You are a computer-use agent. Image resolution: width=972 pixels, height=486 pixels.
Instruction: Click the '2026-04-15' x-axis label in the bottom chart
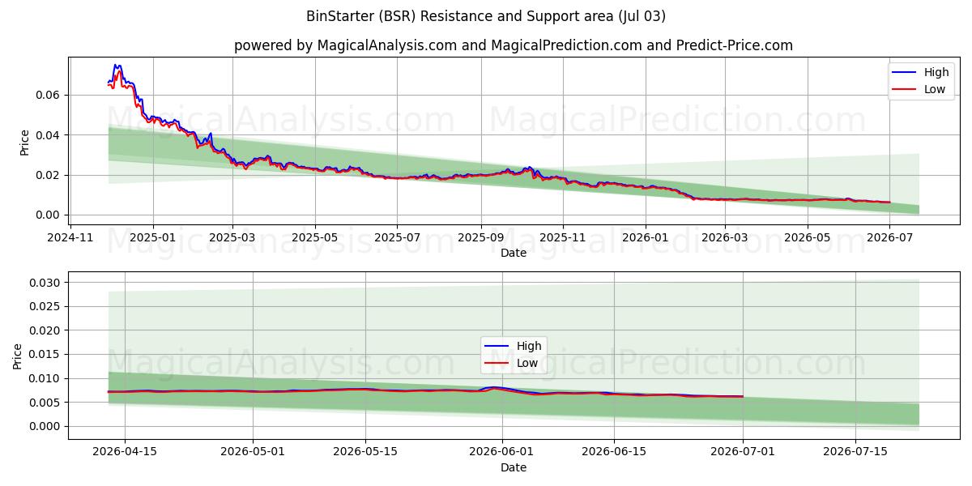click(x=125, y=452)
